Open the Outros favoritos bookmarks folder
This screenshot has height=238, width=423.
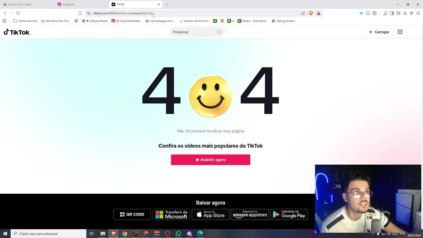click(x=25, y=21)
